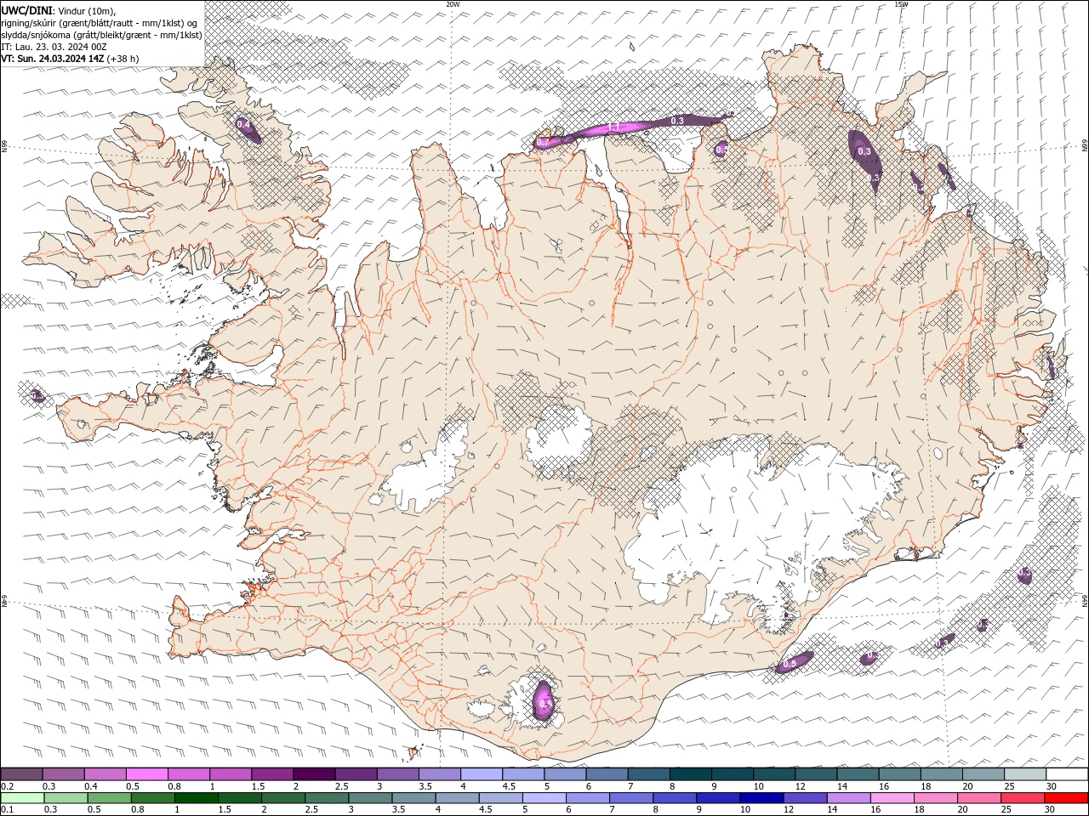Image resolution: width=1089 pixels, height=816 pixels.
Task: Select the 3.5 swatch in the upper legend row
Action: 439,773
